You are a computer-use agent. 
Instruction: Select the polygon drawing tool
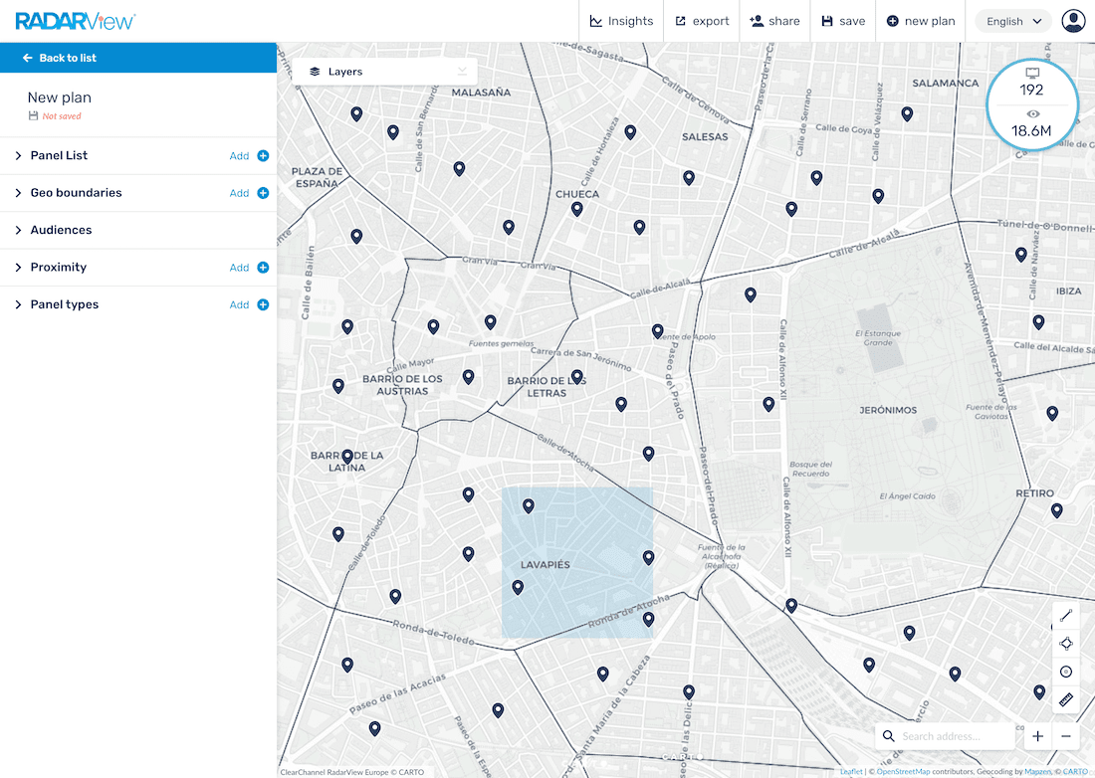pos(1065,643)
